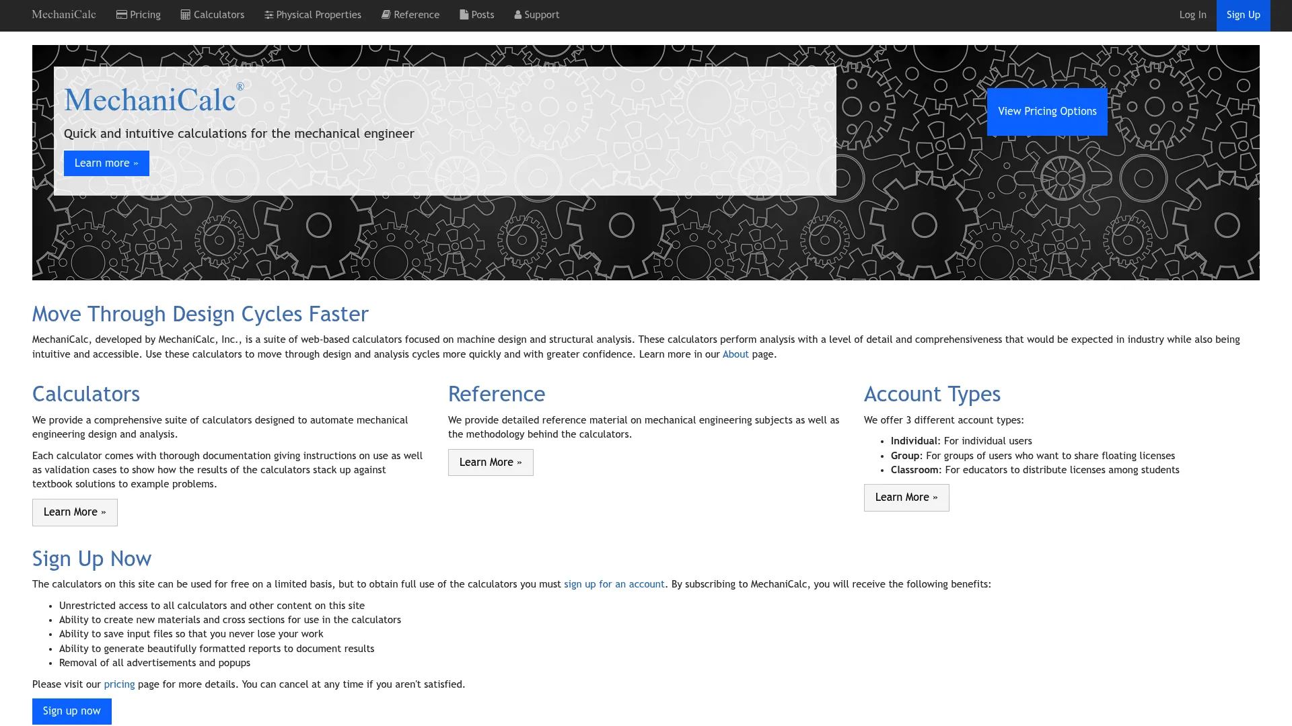
Task: Click the sliders icon beside Physical Properties
Action: (269, 15)
